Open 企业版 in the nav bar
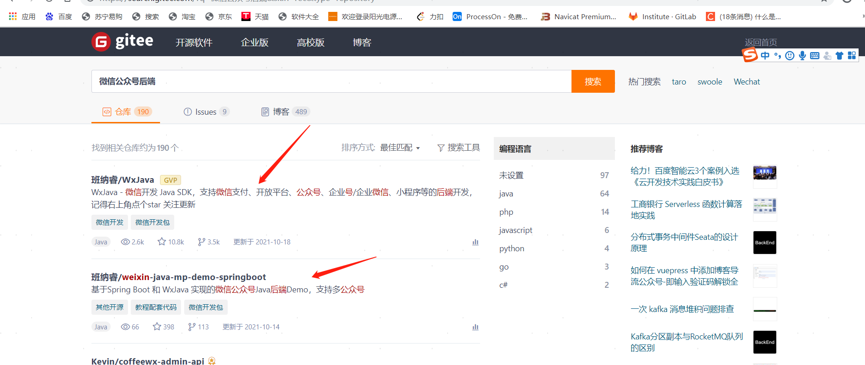Screen dimensions: 865x365 pos(255,42)
